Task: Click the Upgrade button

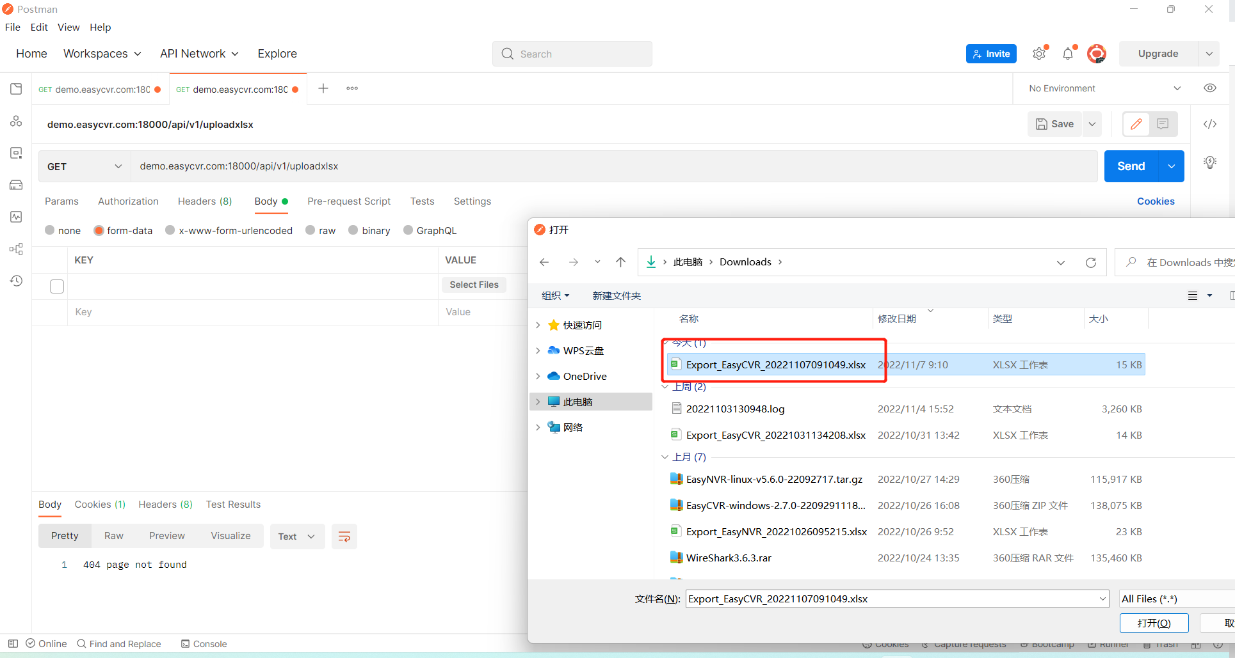Action: click(1158, 54)
